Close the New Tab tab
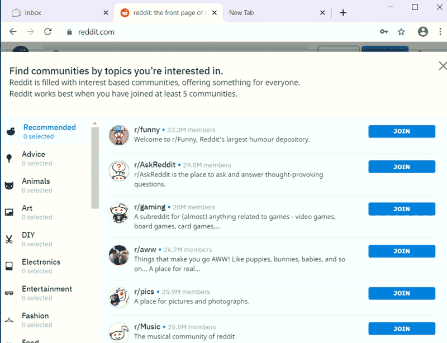 click(x=322, y=12)
